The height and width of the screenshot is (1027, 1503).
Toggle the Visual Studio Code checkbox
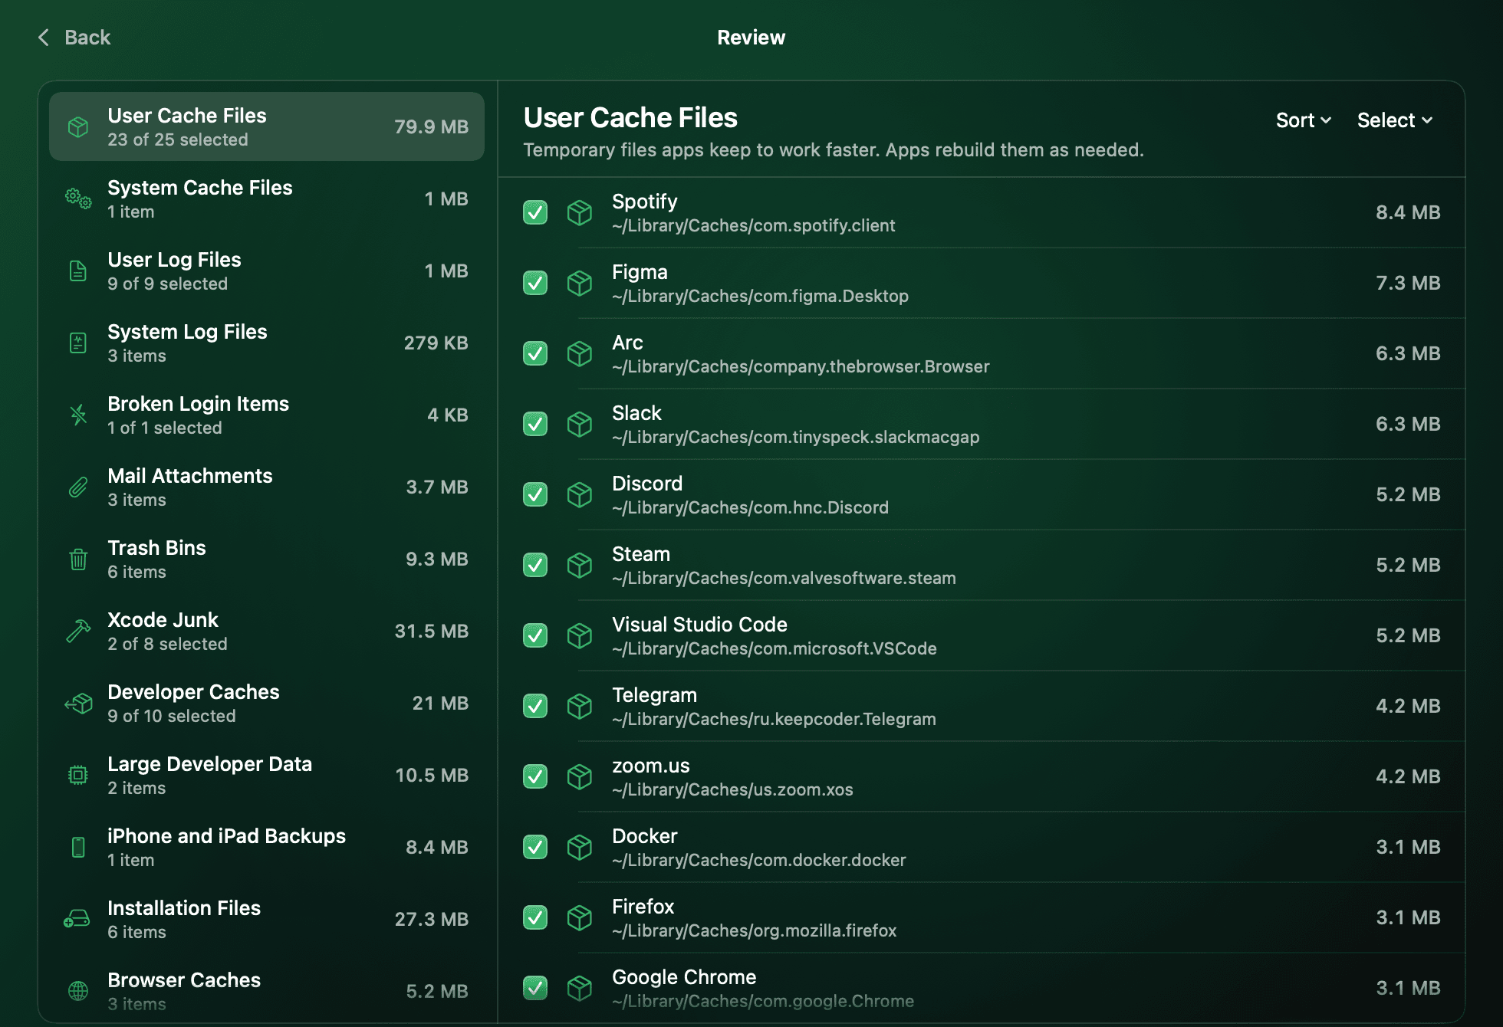(x=535, y=635)
